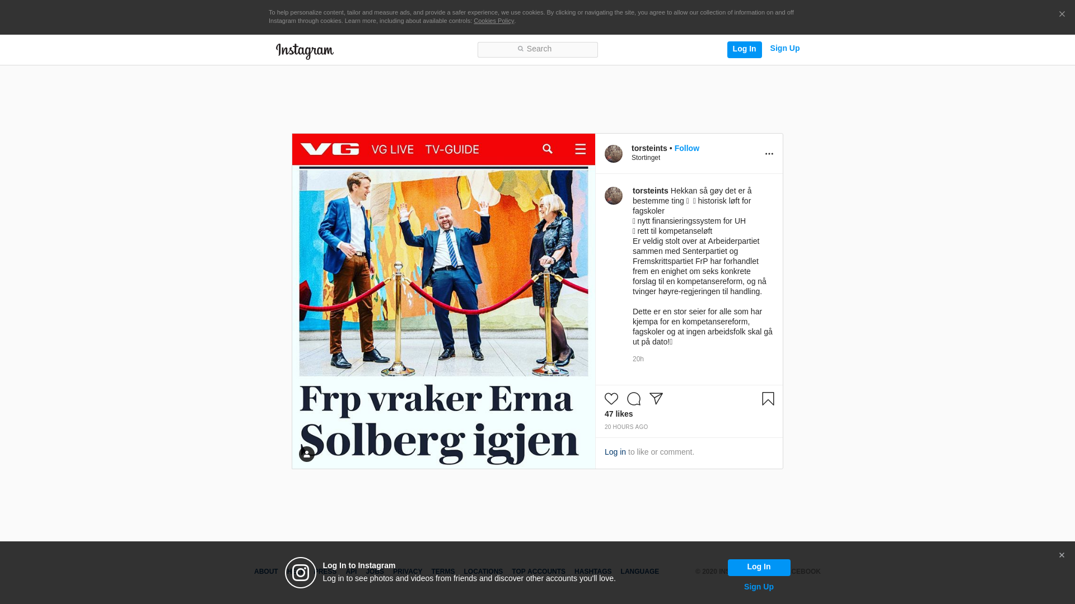Screen dimensions: 1075x604
Task: Open the three-dot more options menu
Action: coord(769,154)
